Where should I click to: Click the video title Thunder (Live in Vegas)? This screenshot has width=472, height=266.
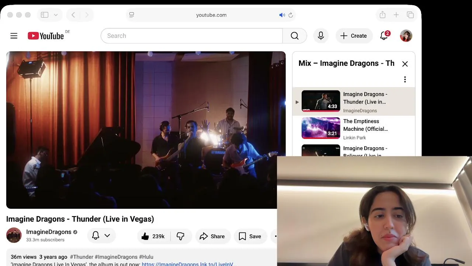(x=80, y=219)
